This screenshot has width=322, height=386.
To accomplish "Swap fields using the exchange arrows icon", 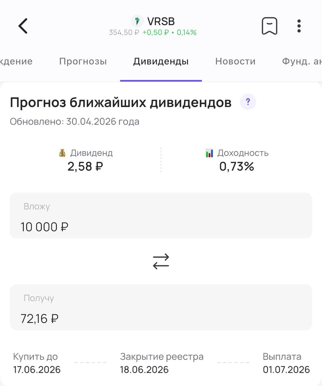I will point(161,261).
